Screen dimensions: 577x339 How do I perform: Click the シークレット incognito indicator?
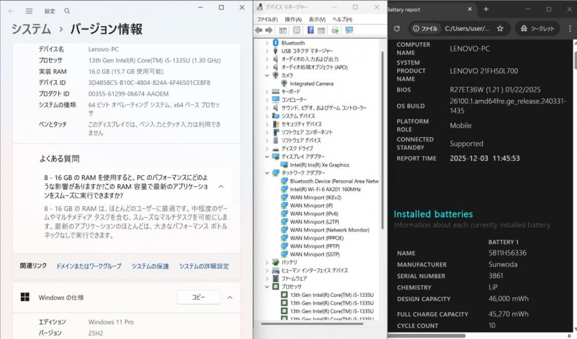coord(537,28)
